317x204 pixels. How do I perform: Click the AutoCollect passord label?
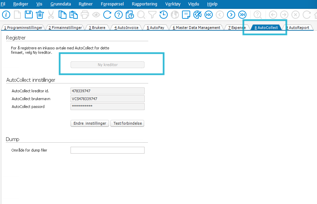tap(28, 107)
